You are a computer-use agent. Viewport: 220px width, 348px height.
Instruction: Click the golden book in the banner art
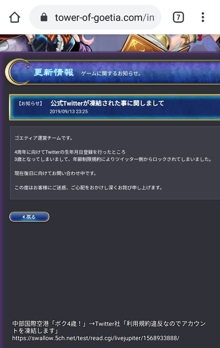pyautogui.click(x=142, y=44)
